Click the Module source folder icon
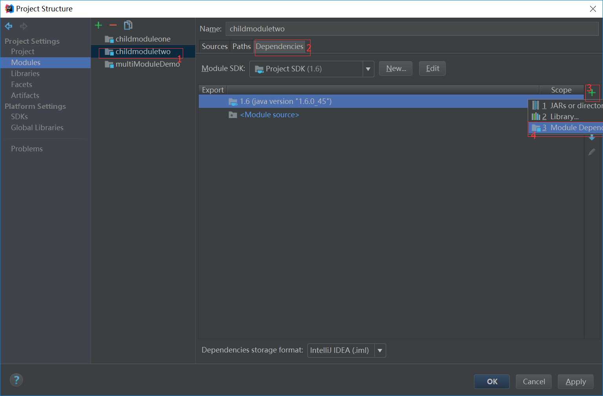 pos(233,115)
